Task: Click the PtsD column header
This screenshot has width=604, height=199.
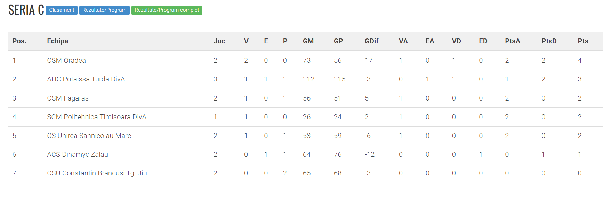Action: click(549, 41)
